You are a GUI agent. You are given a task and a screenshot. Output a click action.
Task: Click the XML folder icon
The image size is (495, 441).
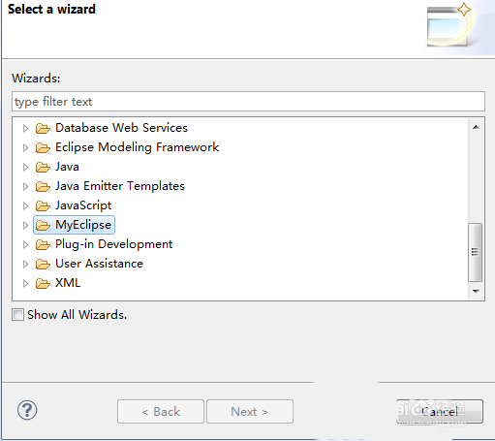click(x=43, y=283)
